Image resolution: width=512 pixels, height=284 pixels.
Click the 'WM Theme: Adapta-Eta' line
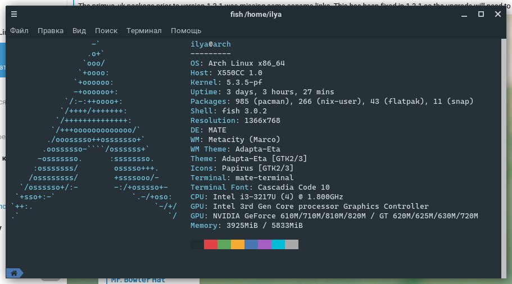[235, 149]
